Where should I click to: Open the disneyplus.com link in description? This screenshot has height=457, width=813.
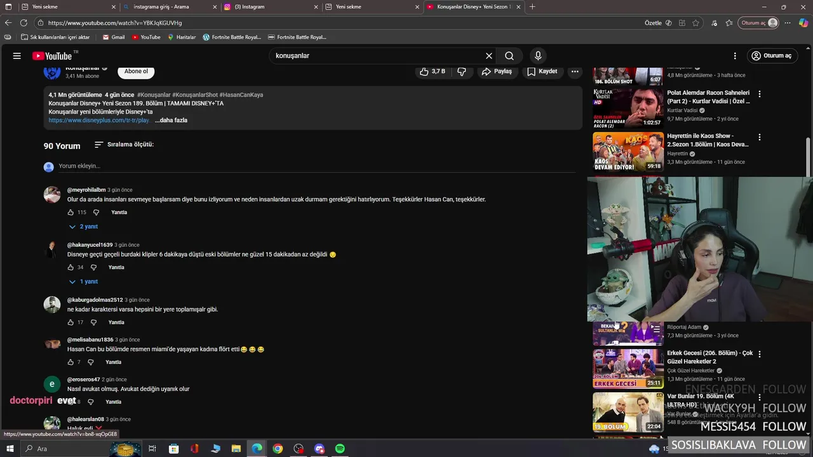point(100,120)
